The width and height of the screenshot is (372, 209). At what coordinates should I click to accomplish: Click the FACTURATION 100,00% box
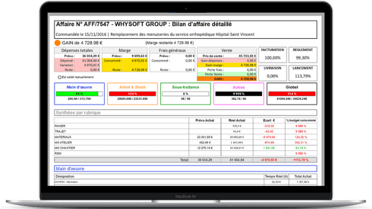pos(273,55)
